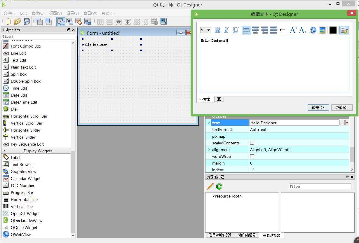This screenshot has width=359, height=243.
Task: Open the 视图(V) menu
Action: click(x=55, y=13)
